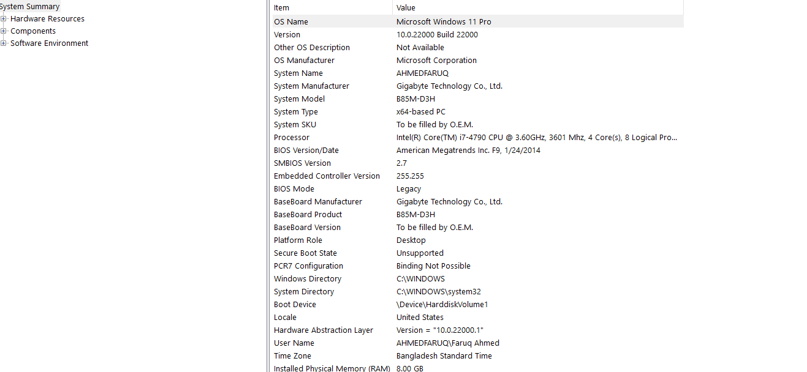Image resolution: width=807 pixels, height=372 pixels.
Task: Select the Processor row
Action: pos(477,138)
